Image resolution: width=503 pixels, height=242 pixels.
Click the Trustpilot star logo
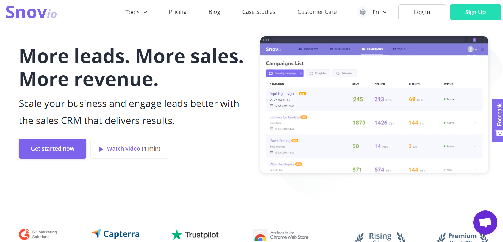coord(177,235)
